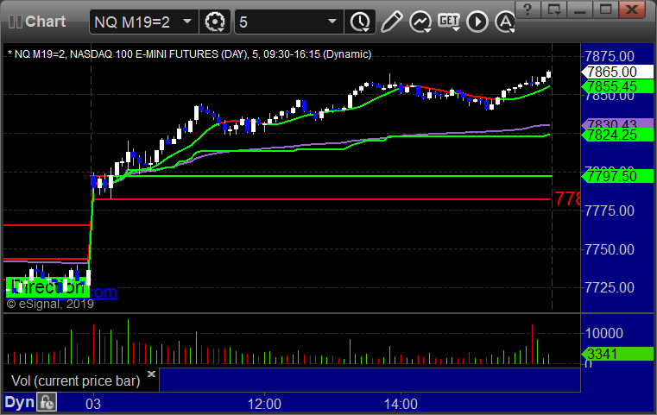The image size is (657, 415).
Task: Start bar replay with the play icon
Action: (477, 22)
